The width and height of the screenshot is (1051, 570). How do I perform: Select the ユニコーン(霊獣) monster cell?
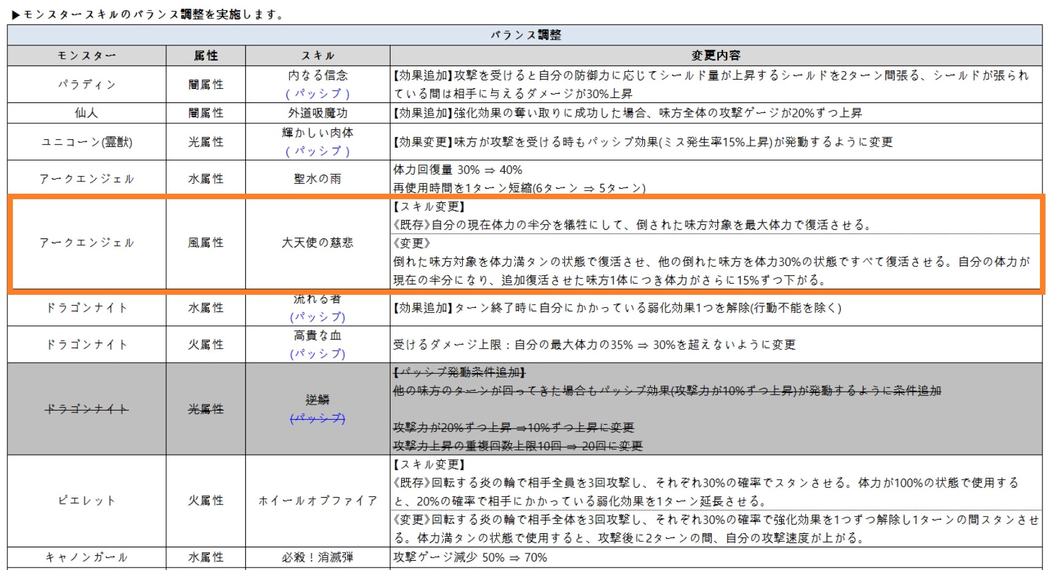click(86, 142)
